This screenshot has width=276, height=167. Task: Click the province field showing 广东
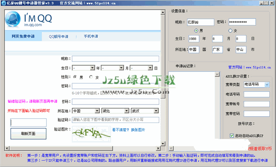(x=218, y=50)
